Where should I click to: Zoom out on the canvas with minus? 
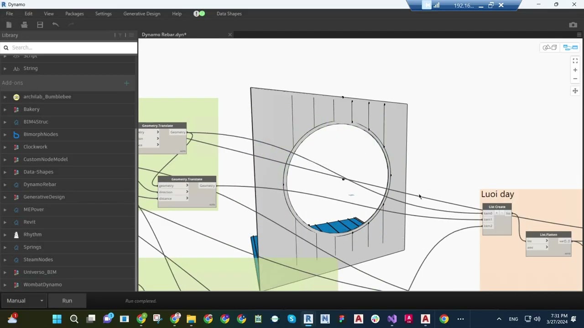575,79
